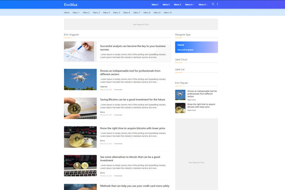Select Menu 5 in secondary nav bar
The height and width of the screenshot is (190, 285).
(x=116, y=12)
